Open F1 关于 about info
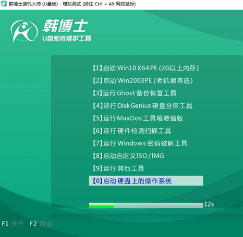243x237 pixels. (13, 224)
